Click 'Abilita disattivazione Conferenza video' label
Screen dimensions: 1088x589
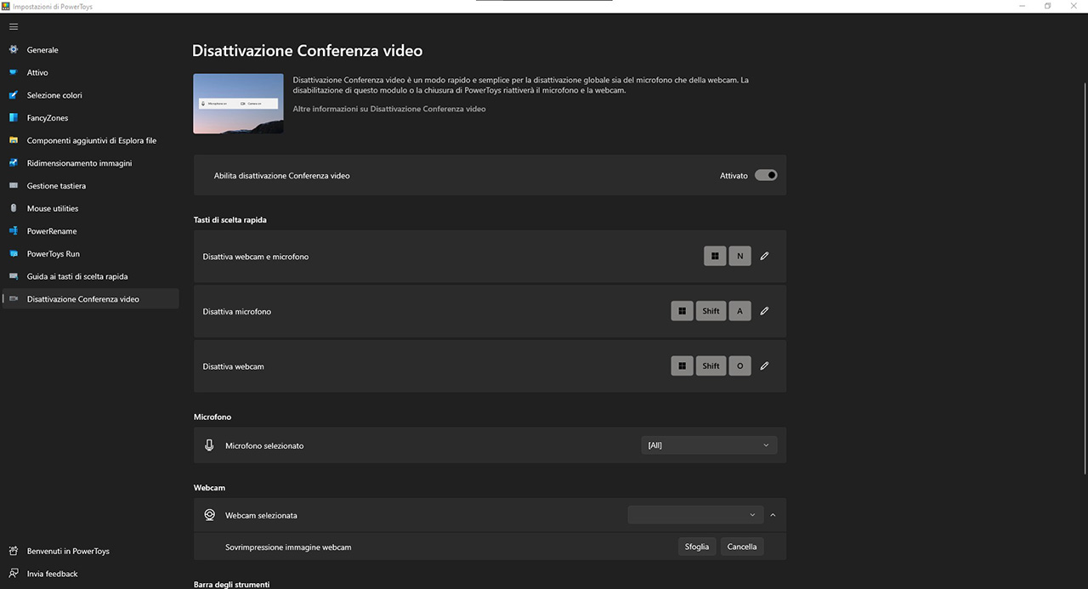(282, 176)
